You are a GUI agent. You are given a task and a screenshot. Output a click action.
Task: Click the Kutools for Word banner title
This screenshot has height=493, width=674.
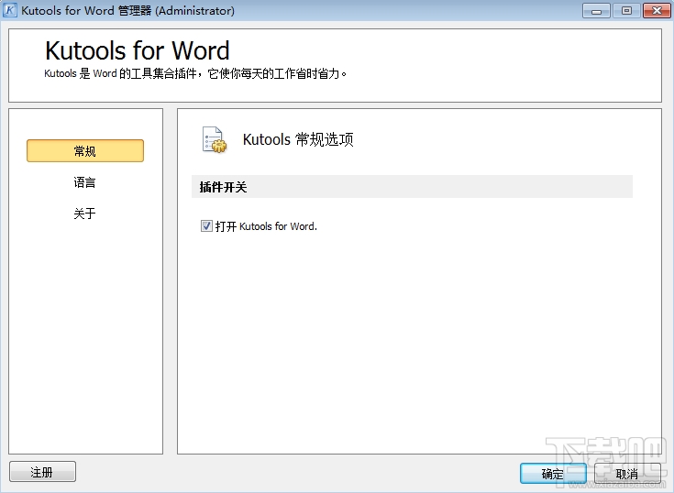(138, 50)
